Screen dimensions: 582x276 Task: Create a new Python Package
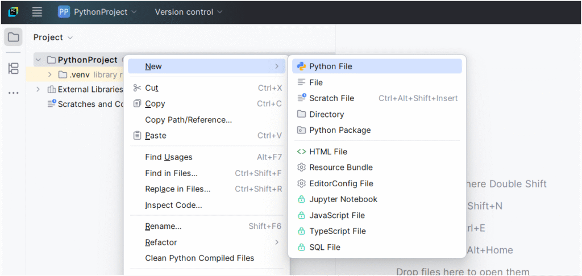[377, 130]
